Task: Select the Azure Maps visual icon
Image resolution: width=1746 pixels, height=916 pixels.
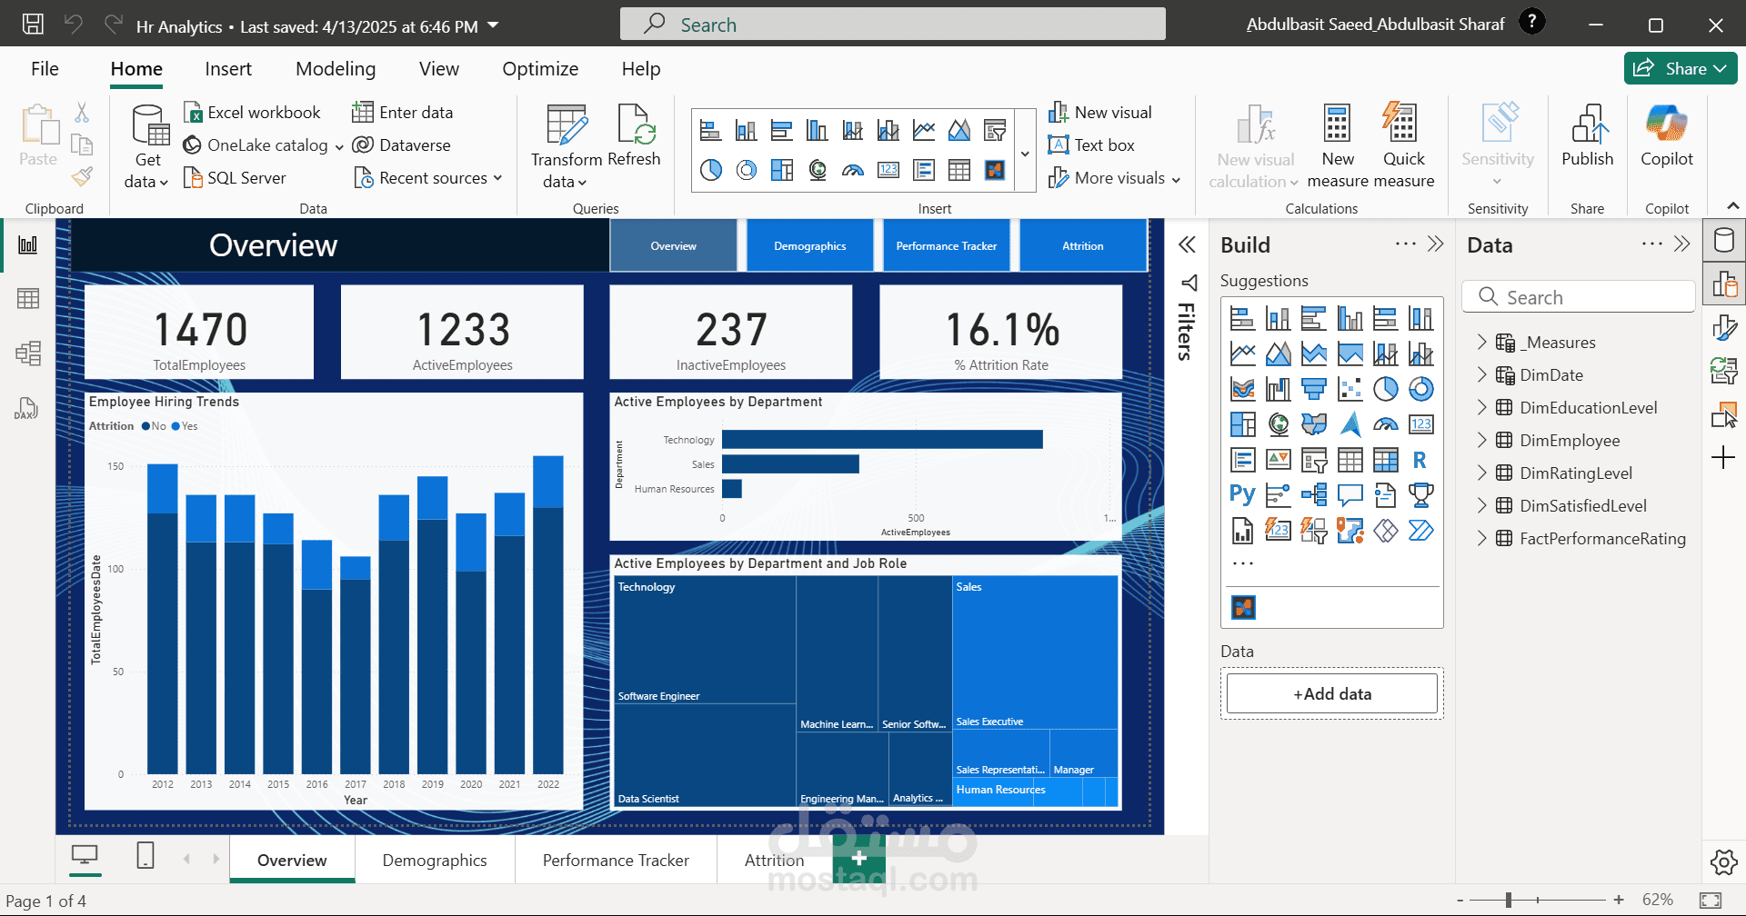Action: [1350, 424]
